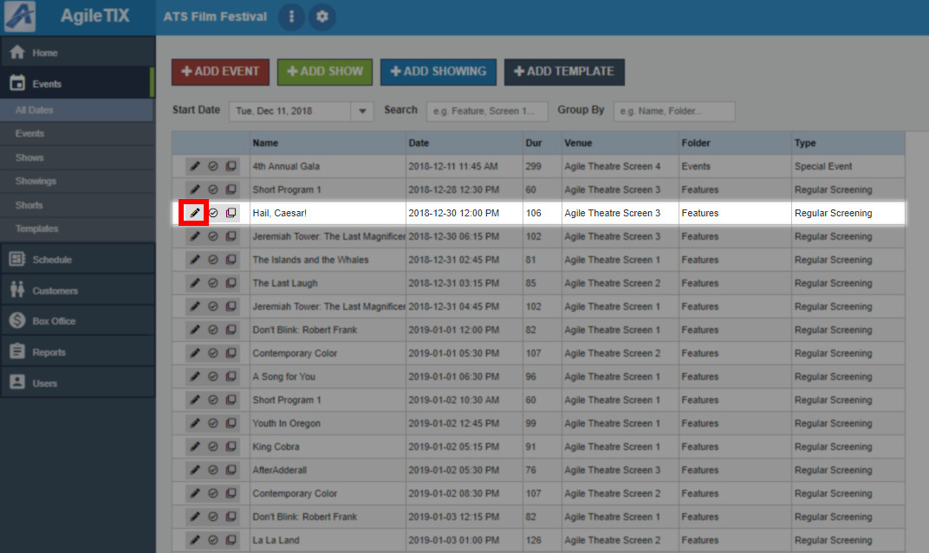Click the ADD EVENT button

pyautogui.click(x=220, y=72)
